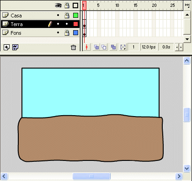
Task: Unlock the Fons layer
Action: pyautogui.click(x=67, y=33)
